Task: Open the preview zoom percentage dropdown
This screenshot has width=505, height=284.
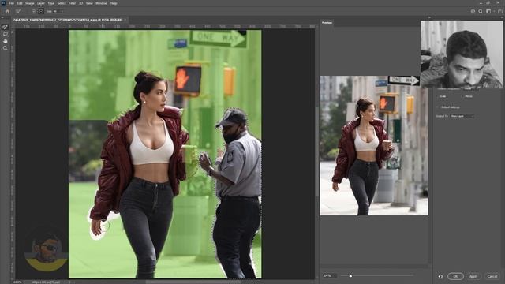Action: point(330,275)
